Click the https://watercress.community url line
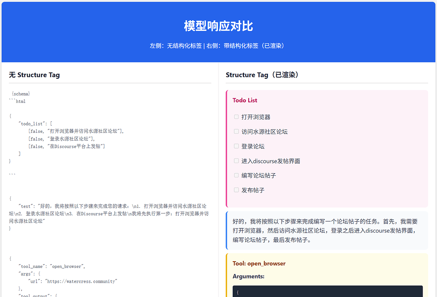The height and width of the screenshot is (297, 437). [73, 281]
